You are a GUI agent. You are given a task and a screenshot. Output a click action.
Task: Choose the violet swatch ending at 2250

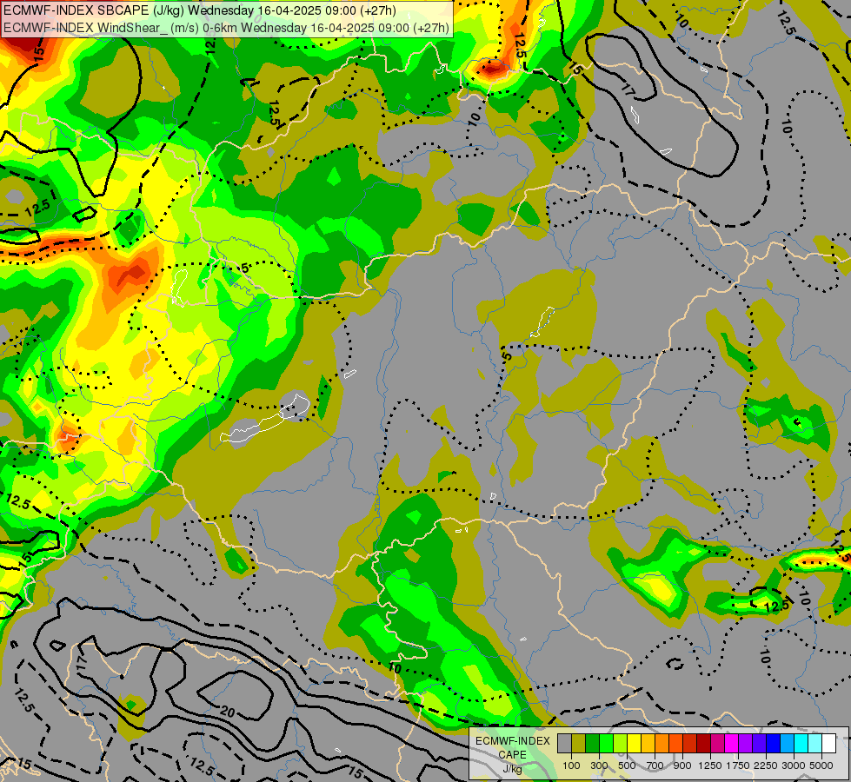[x=759, y=744]
